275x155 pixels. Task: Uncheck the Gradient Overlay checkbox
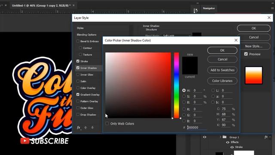[x=78, y=95]
